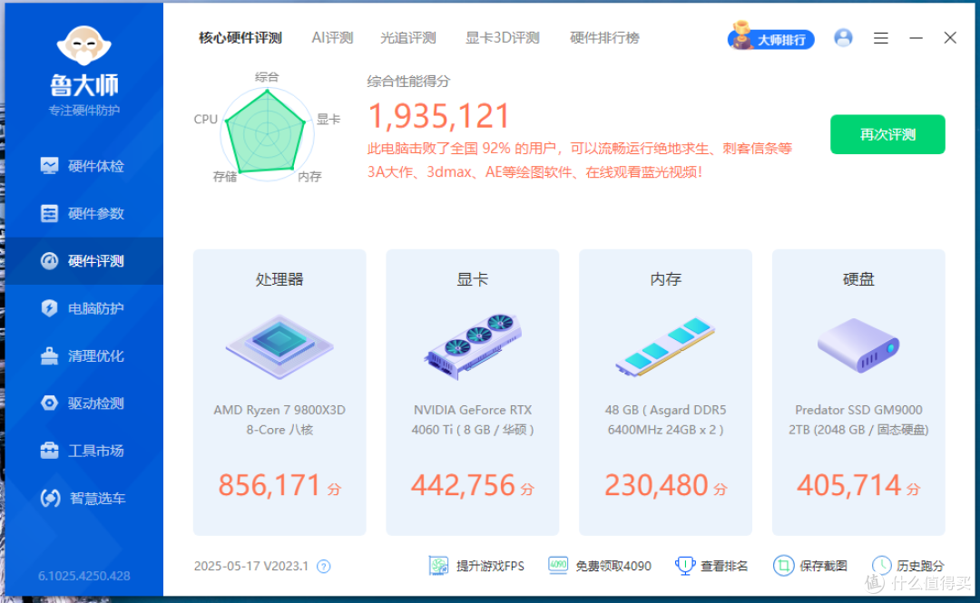This screenshot has height=603, width=980.
Task: Click the 鲁大师 logo avatar
Action: (x=83, y=45)
